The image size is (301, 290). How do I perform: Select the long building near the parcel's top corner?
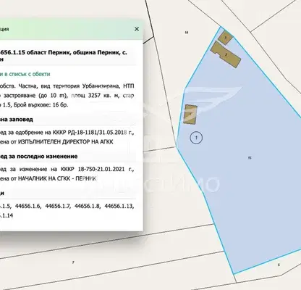(226, 54)
